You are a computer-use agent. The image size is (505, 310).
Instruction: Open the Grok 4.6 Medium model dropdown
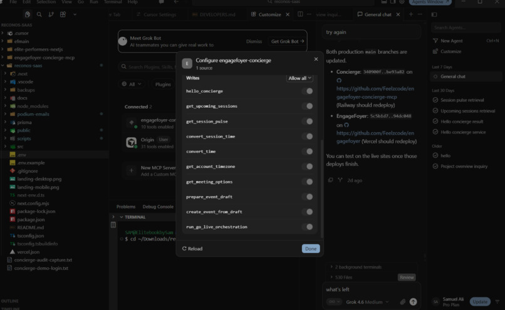(367, 302)
